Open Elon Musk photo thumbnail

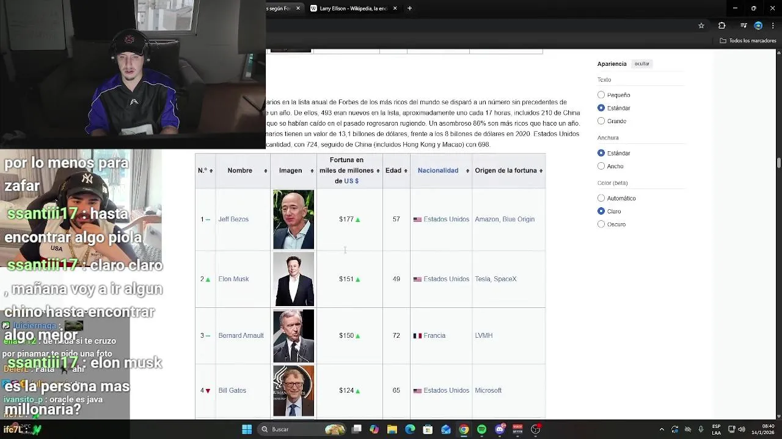[293, 279]
